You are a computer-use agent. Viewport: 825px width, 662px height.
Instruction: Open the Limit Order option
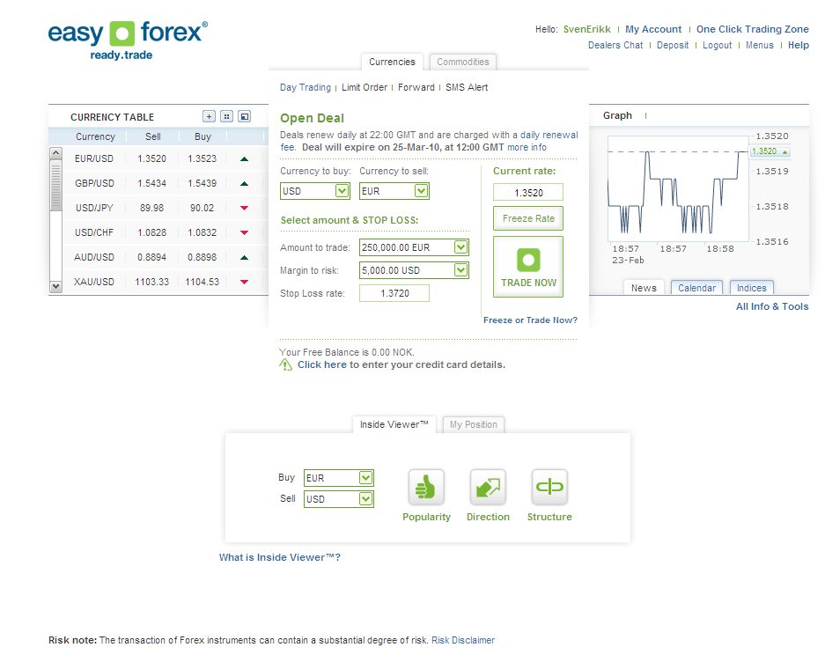365,87
